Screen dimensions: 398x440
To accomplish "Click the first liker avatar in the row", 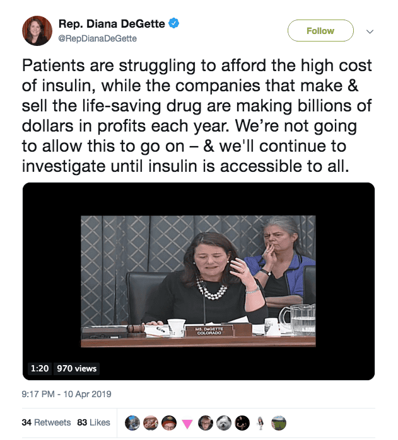I will pos(132,422).
